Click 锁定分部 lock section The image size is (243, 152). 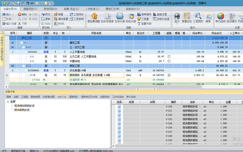(x=131, y=18)
